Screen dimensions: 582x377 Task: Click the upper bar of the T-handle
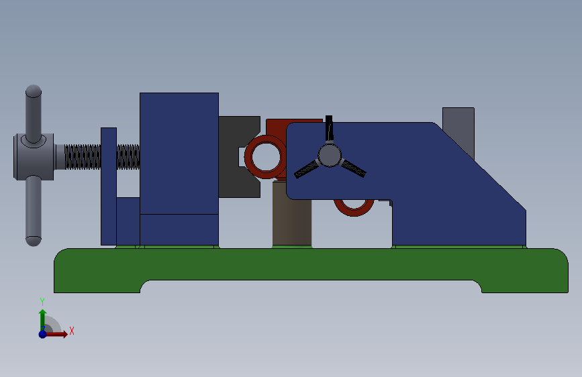(x=34, y=113)
